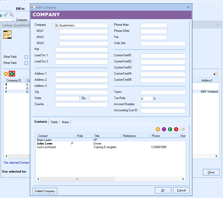Focus the Lead Src 1 field
This screenshot has height=198, width=223.
click(x=81, y=56)
